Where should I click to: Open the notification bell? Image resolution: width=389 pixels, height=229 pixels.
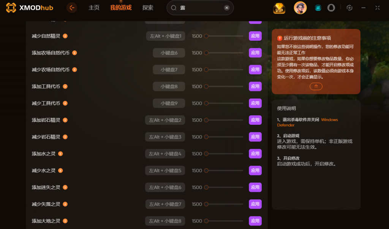pos(331,8)
